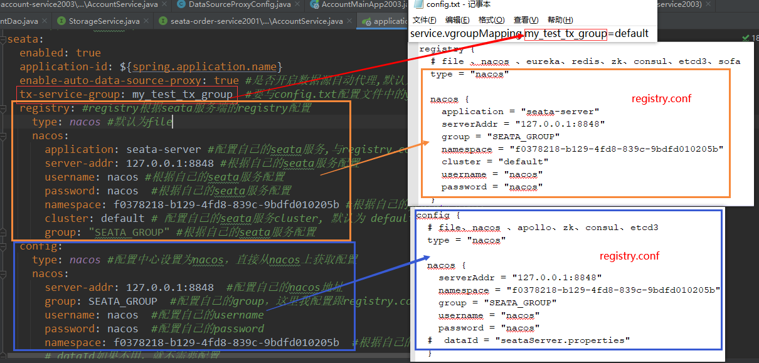
Task: Click the tx-service-group: my_test_tx_group line
Action: tap(126, 94)
